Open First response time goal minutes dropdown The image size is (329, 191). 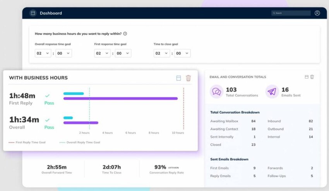click(123, 53)
